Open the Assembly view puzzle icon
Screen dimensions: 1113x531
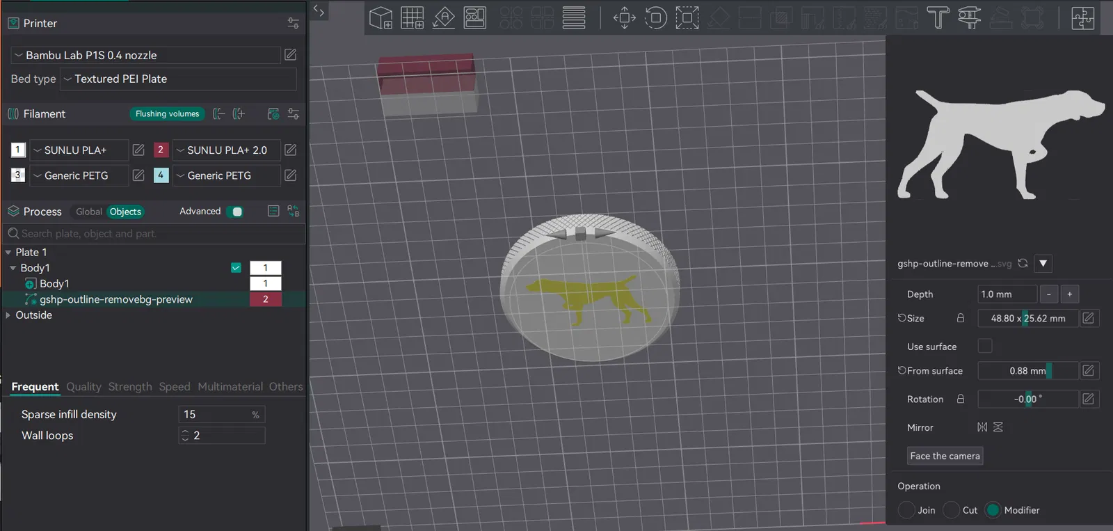point(1082,17)
